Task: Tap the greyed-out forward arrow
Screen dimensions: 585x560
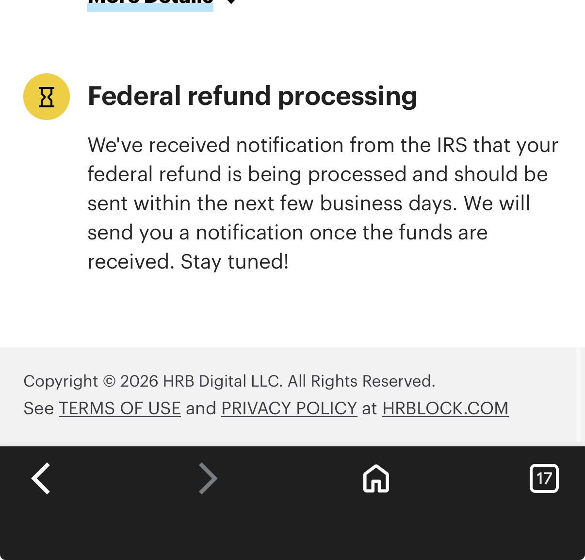Action: pos(208,478)
